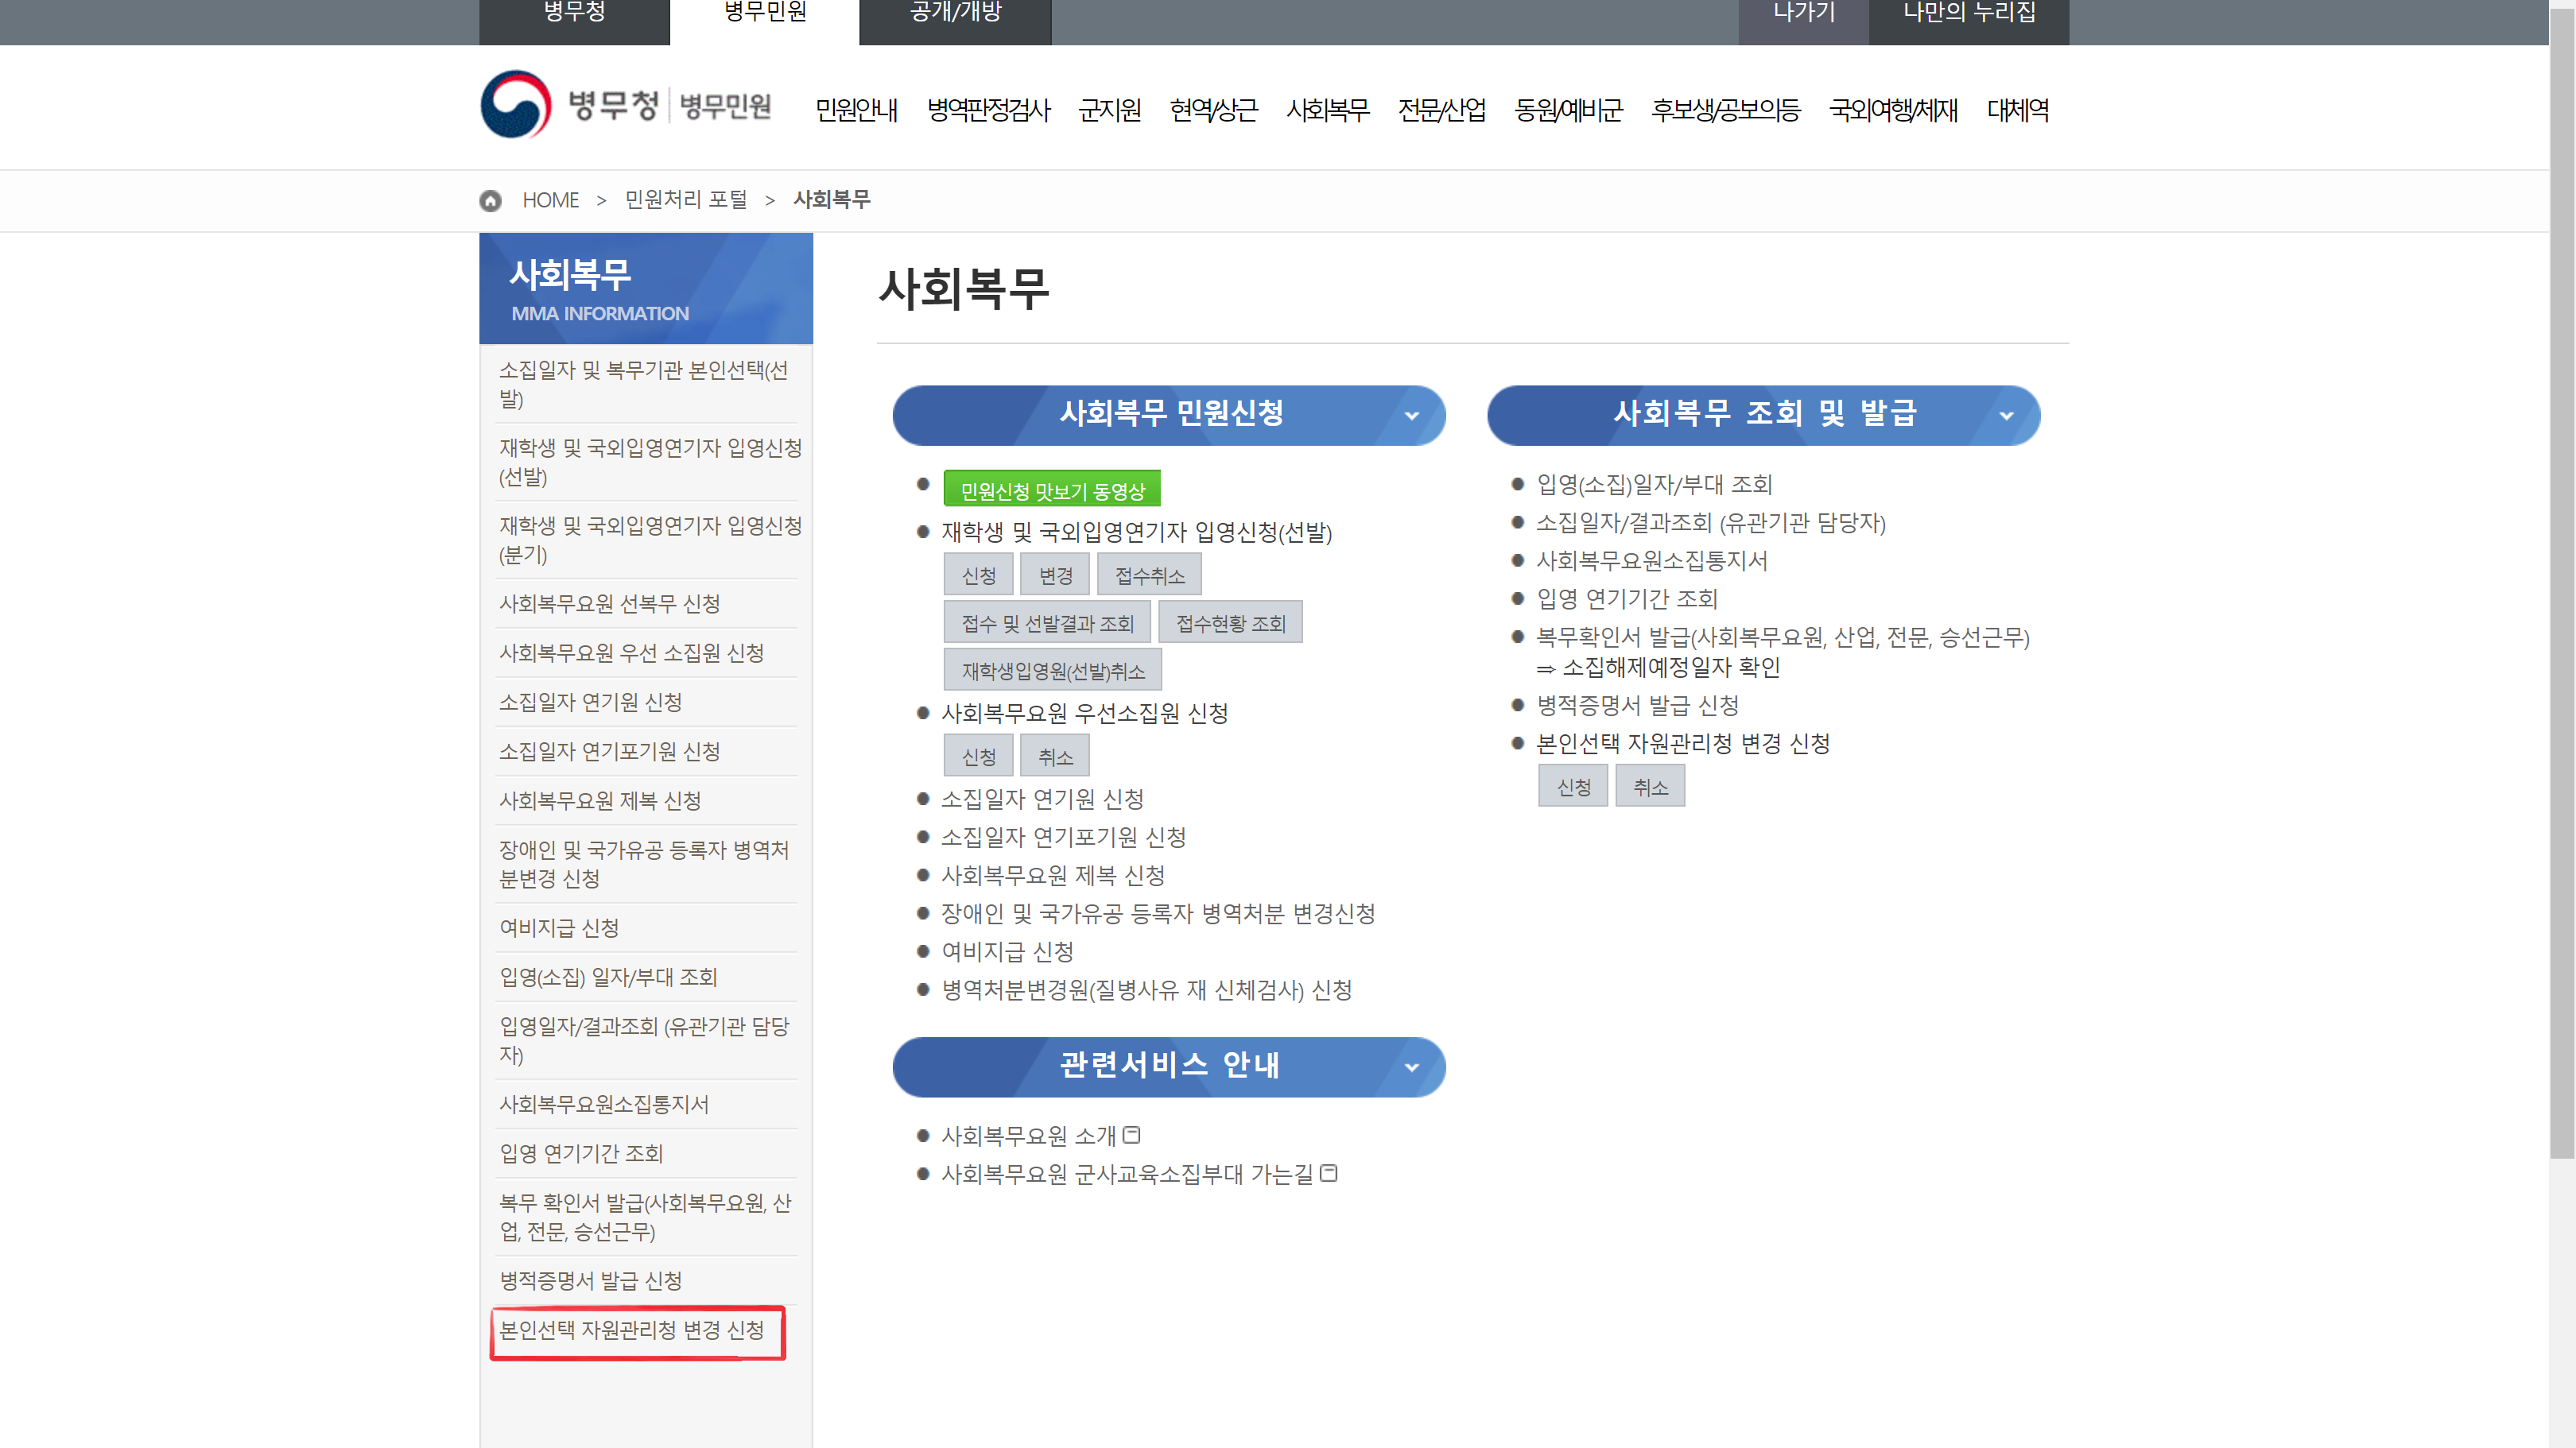Screen dimensions: 2576x1448
Task: Open 소집일자 연기원 신청 in main list
Action: [1043, 799]
